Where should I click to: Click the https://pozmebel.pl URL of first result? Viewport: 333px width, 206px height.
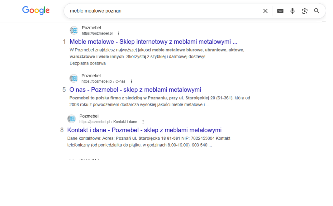pos(97,33)
